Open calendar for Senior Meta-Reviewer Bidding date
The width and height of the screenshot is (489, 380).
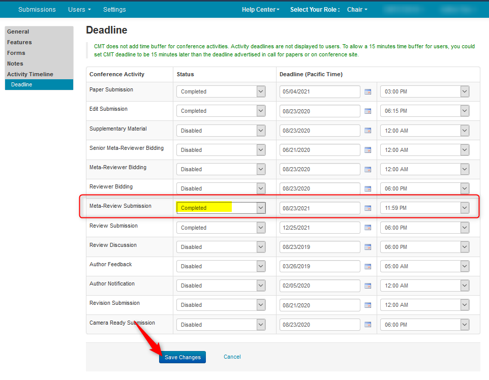(368, 150)
